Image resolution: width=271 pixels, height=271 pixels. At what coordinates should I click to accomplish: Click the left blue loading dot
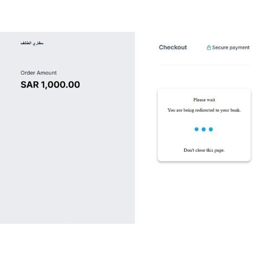click(197, 130)
